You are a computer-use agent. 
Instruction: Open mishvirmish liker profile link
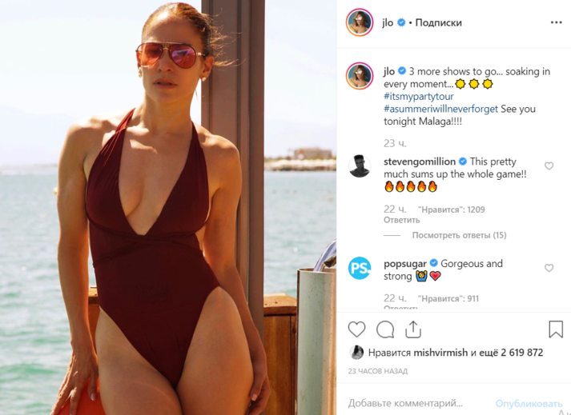pos(440,353)
